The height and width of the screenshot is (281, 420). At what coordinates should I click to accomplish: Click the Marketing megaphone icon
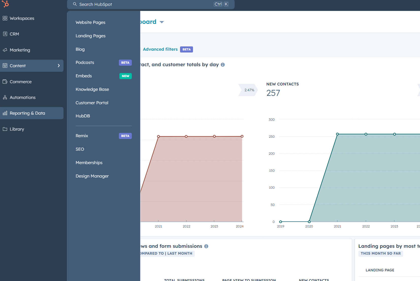point(5,50)
